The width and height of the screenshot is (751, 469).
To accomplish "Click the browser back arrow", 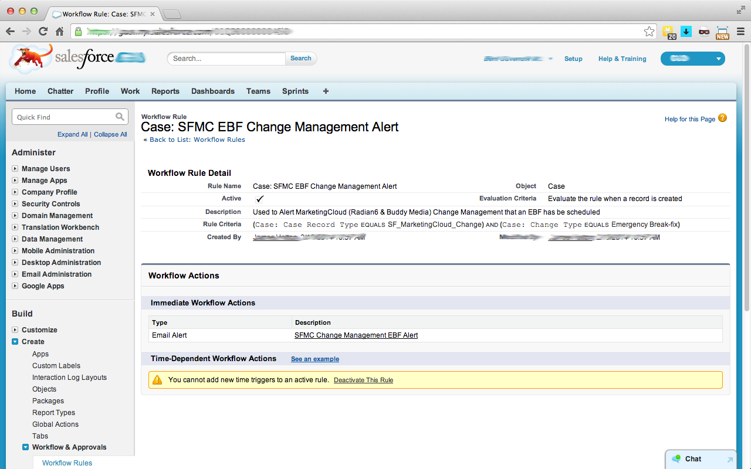I will pos(11,32).
